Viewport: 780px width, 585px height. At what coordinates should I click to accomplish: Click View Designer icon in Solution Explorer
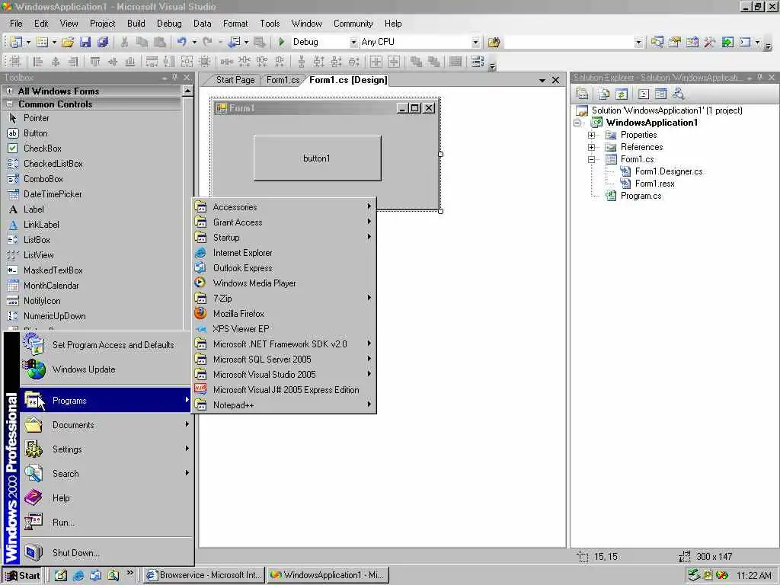click(x=660, y=94)
